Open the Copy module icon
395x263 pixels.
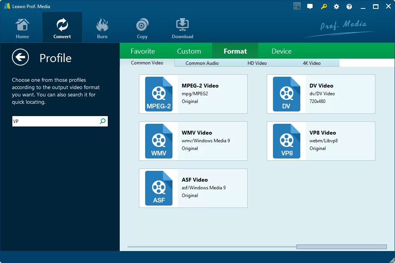point(142,27)
